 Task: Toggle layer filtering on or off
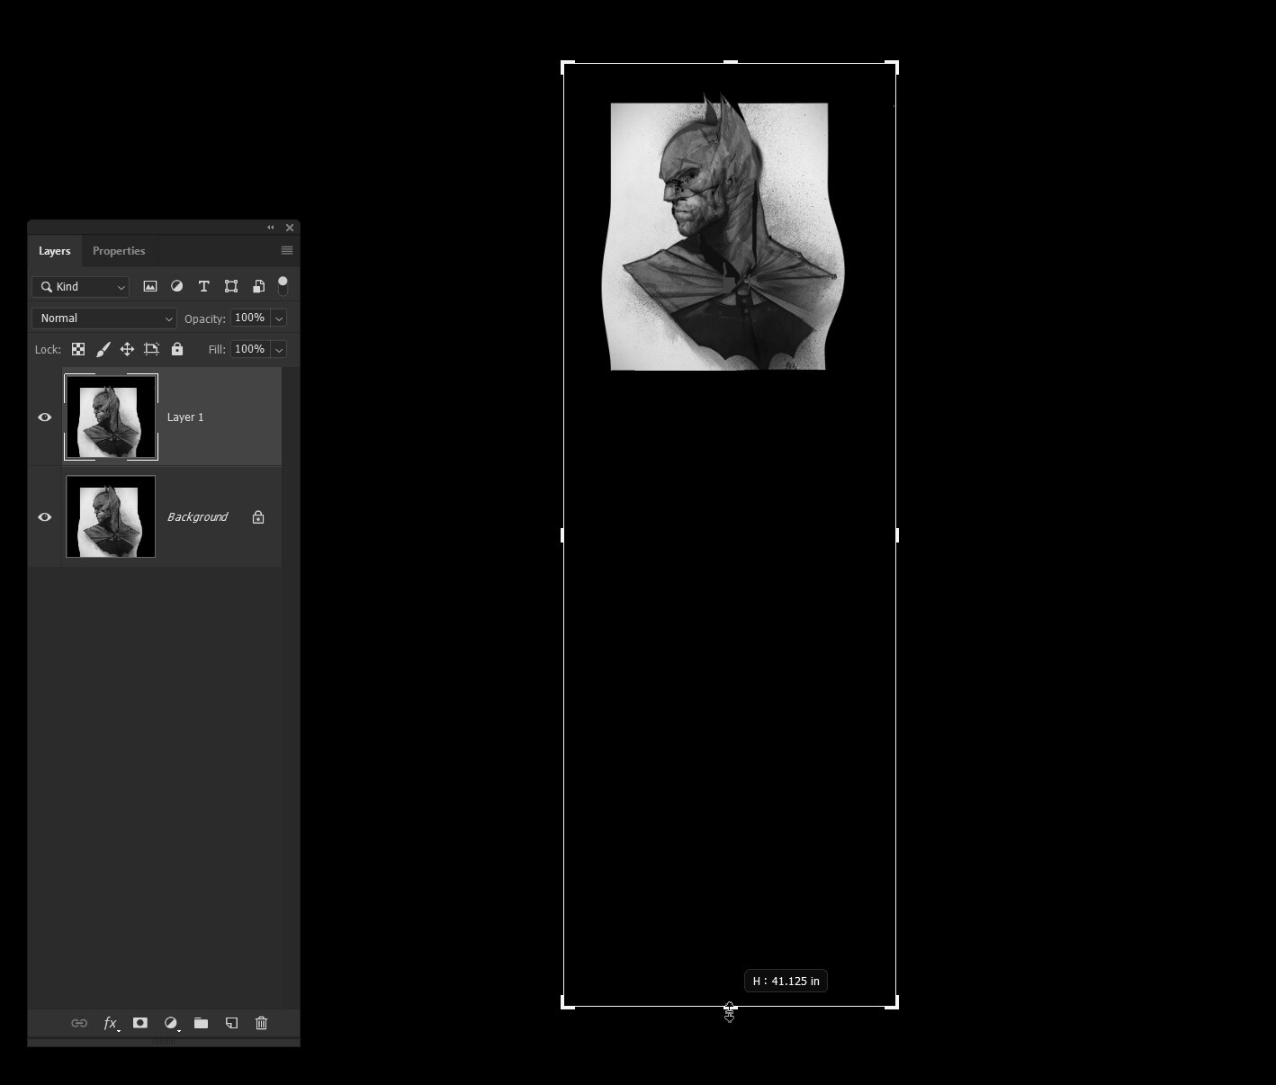(x=283, y=286)
